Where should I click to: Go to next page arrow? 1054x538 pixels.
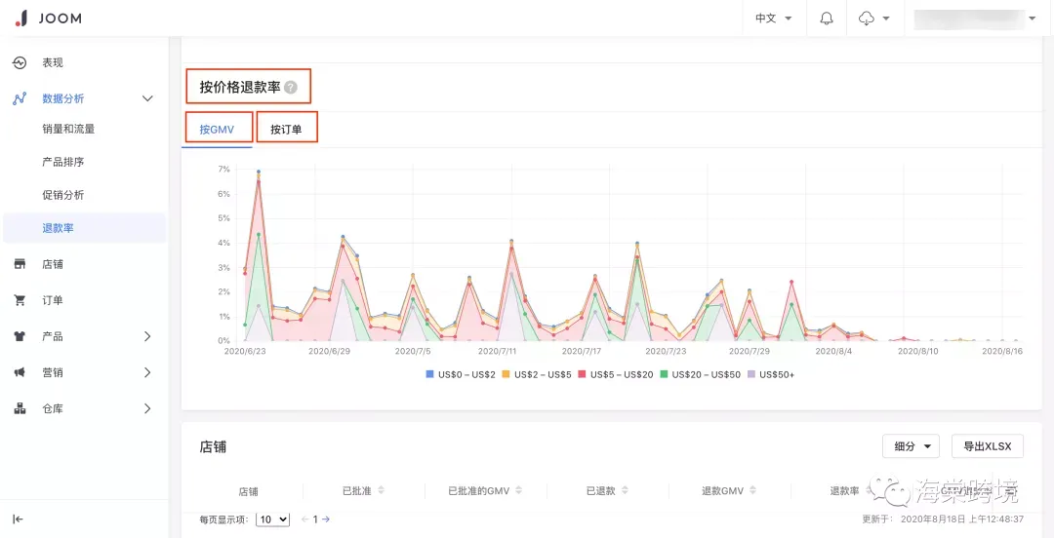326,519
